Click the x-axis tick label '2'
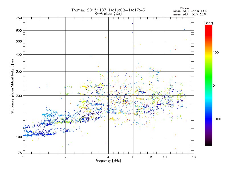The height and width of the screenshot is (171, 228). click(x=66, y=157)
